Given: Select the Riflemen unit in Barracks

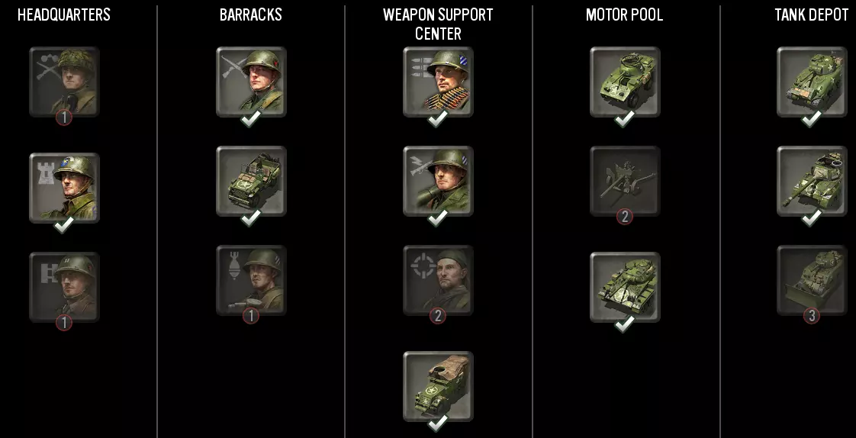Looking at the screenshot, I should (x=251, y=82).
